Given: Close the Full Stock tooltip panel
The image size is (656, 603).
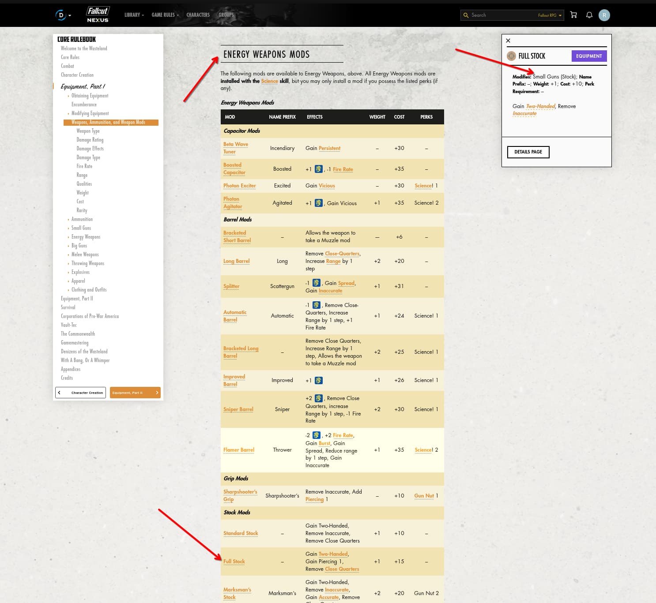Looking at the screenshot, I should (x=508, y=41).
